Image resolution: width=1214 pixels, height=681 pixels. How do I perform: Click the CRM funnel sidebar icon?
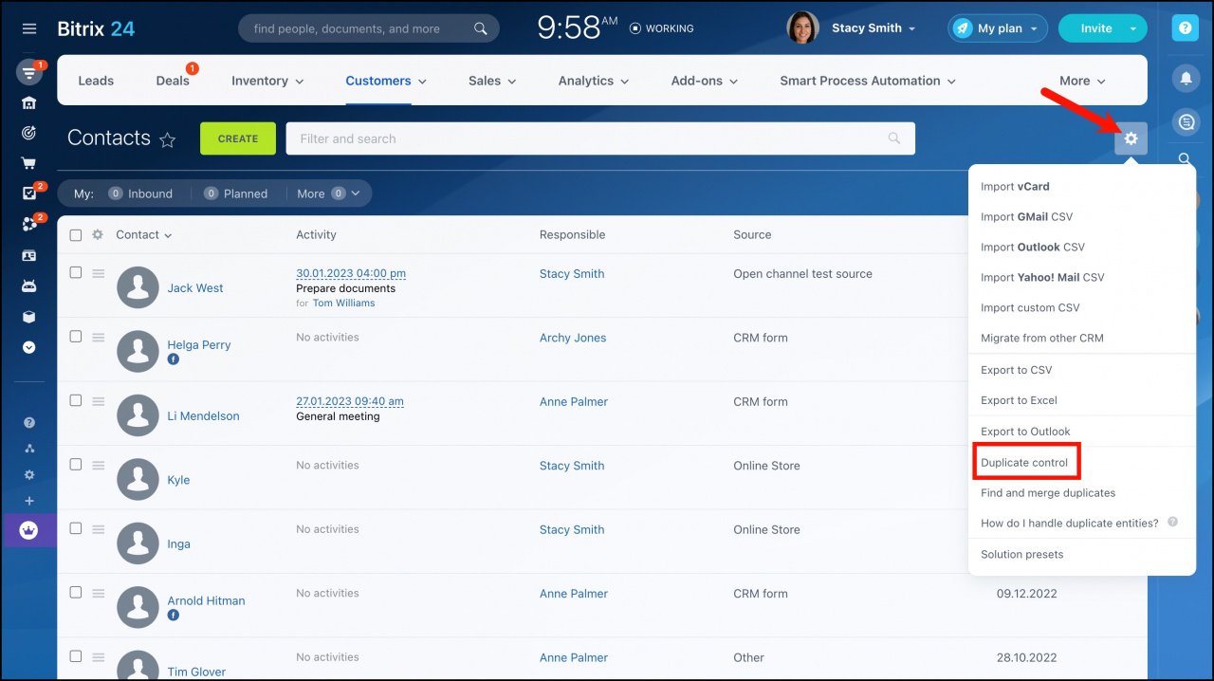point(29,72)
